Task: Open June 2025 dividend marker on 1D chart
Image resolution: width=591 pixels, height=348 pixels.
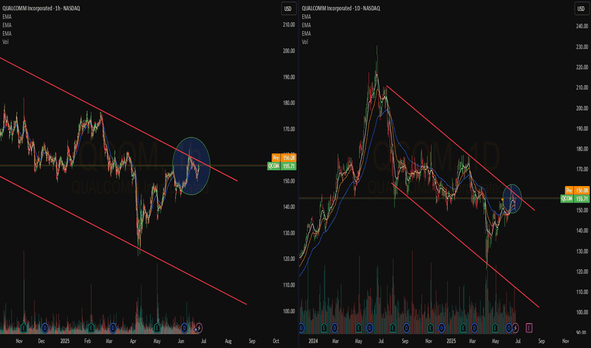Action: point(509,328)
